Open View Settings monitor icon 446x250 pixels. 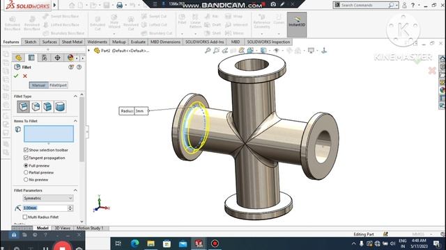311,51
